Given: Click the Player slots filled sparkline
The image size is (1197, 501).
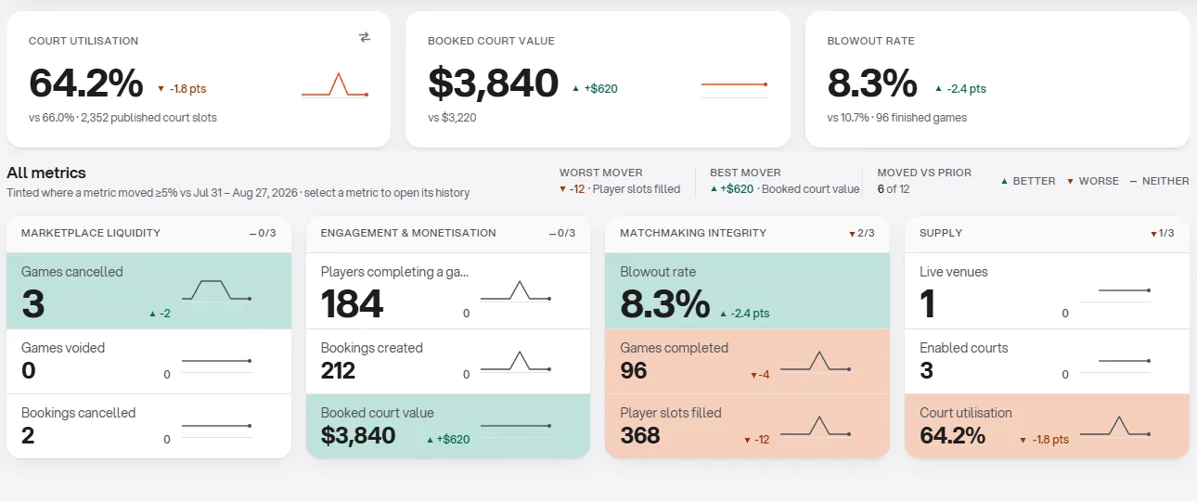Looking at the screenshot, I should [816, 426].
